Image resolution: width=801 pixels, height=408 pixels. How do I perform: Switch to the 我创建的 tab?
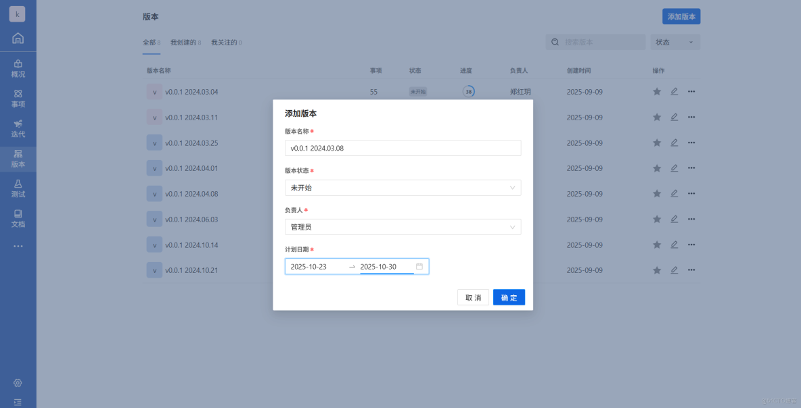pyautogui.click(x=184, y=42)
